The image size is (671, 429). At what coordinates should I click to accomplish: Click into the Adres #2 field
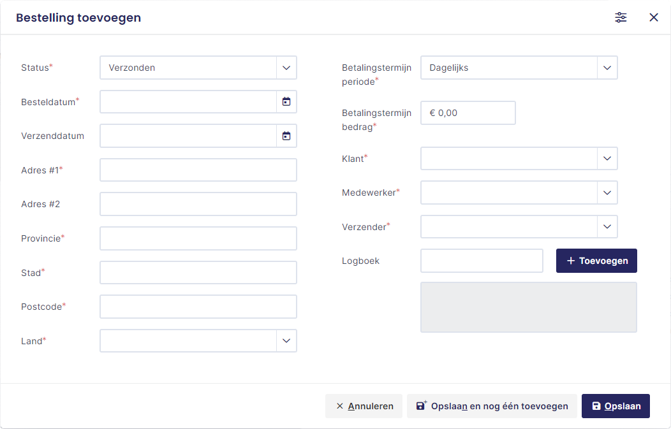198,204
